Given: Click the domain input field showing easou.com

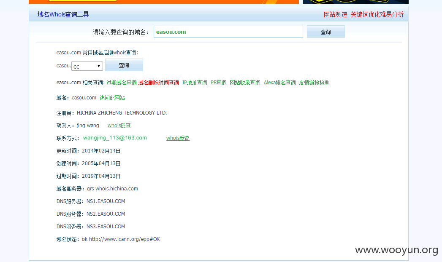Looking at the screenshot, I should pyautogui.click(x=228, y=32).
